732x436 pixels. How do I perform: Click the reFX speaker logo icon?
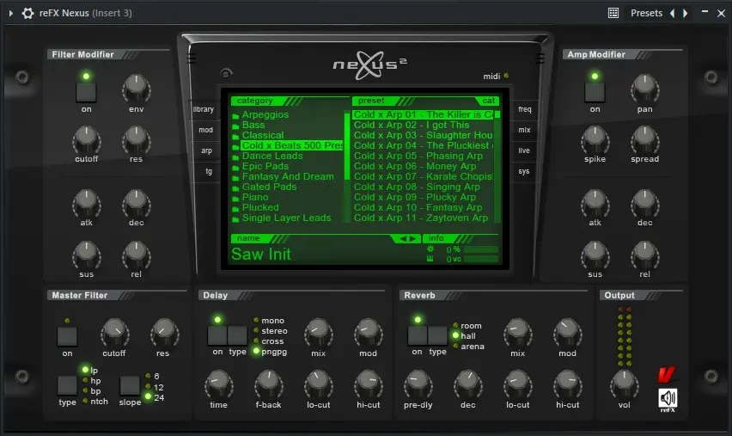668,399
